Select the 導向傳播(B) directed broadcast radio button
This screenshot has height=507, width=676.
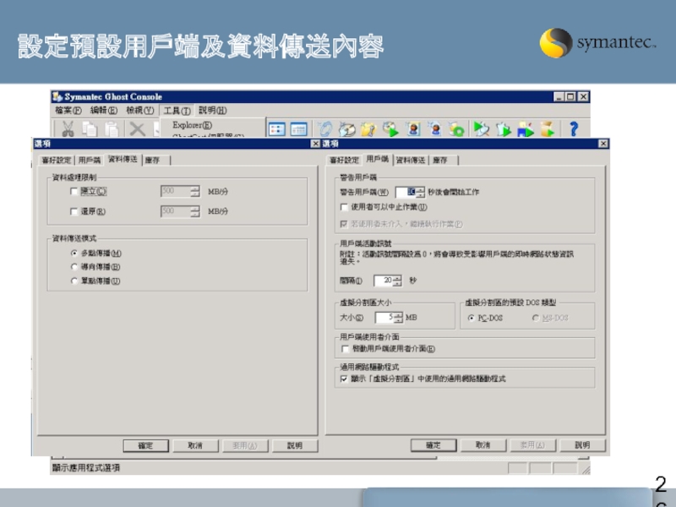tap(74, 267)
